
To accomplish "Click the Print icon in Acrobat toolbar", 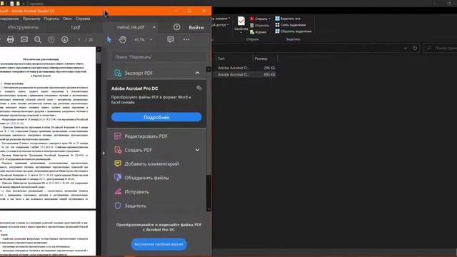I will (11, 39).
